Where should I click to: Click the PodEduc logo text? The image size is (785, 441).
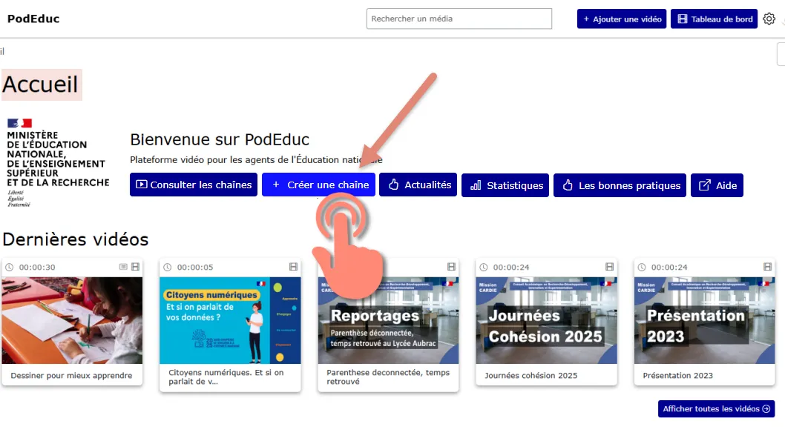click(x=33, y=19)
